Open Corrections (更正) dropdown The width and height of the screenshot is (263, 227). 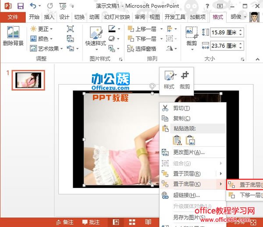point(42,29)
